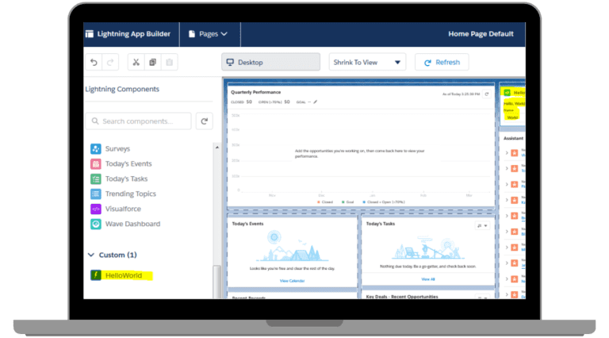609x338 pixels.
Task: Select the Wave Dashboard component icon
Action: point(95,225)
